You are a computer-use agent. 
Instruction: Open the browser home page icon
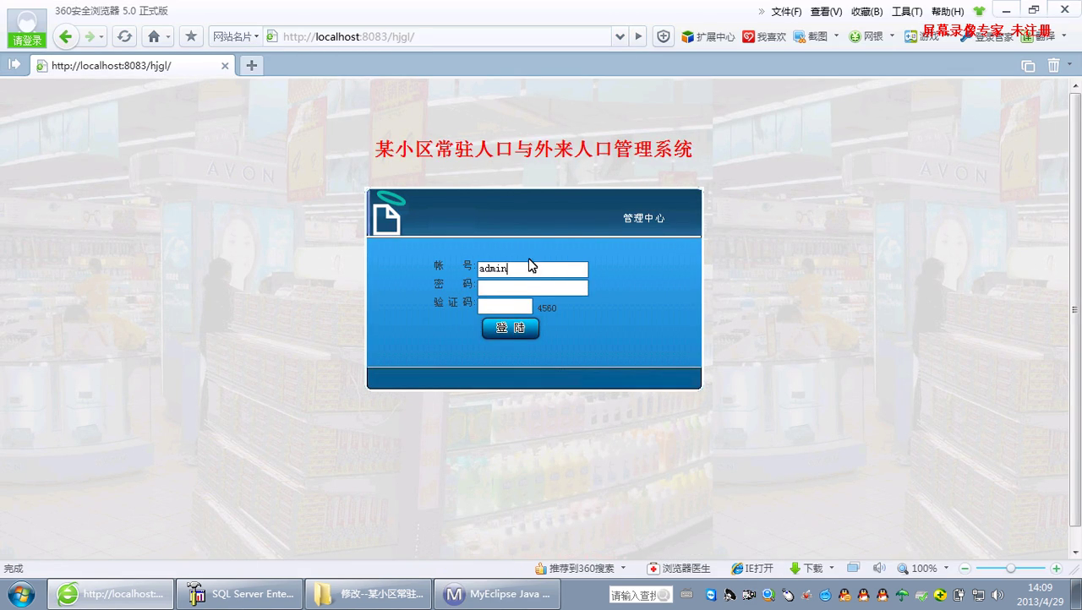153,36
